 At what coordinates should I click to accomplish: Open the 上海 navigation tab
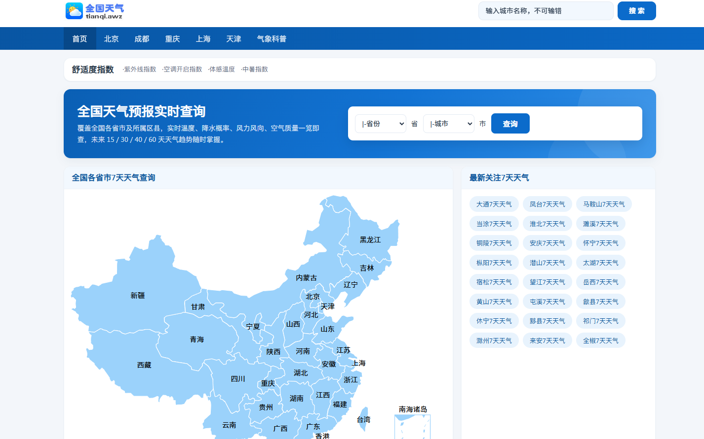point(203,38)
